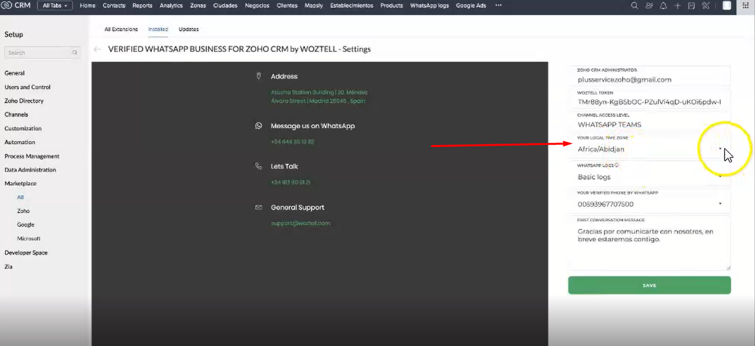Select Google under Marketplace
This screenshot has width=755, height=346.
click(x=25, y=225)
